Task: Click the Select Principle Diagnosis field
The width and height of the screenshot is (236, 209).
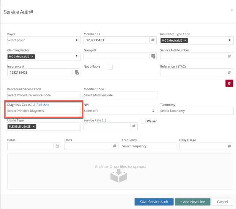Action: pyautogui.click(x=44, y=111)
